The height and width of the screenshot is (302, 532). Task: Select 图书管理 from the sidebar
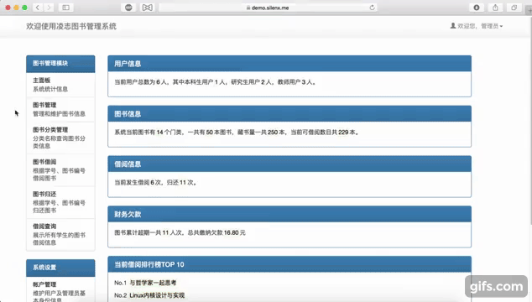60,109
